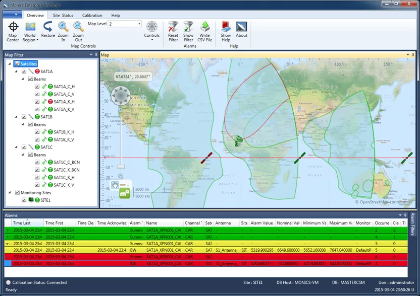420x296 pixels.
Task: Toggle the Monitoring Sites checkbox
Action: coord(17,192)
